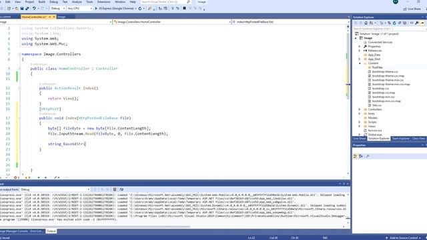The height and width of the screenshot is (240, 427).
Task: Toggle word wrap icon in Output toolbar
Action: tap(121, 189)
